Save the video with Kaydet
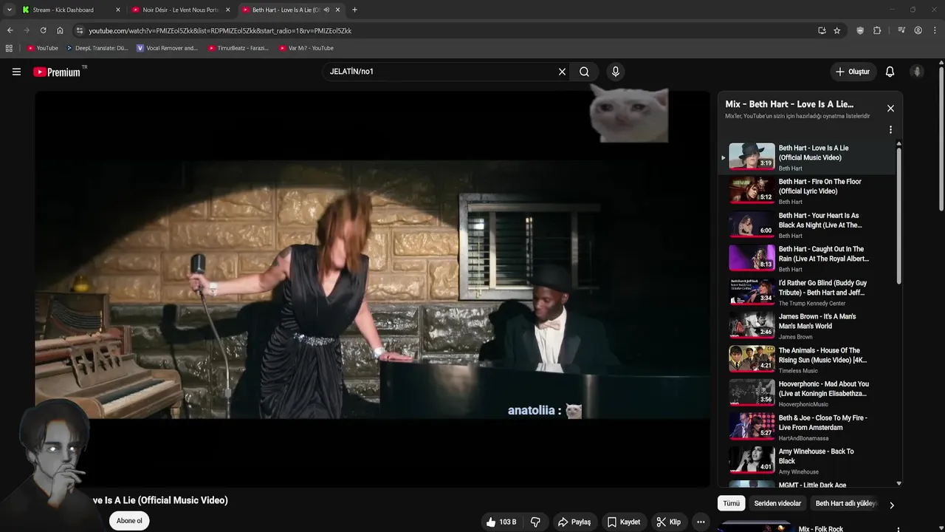945x532 pixels. click(x=624, y=522)
